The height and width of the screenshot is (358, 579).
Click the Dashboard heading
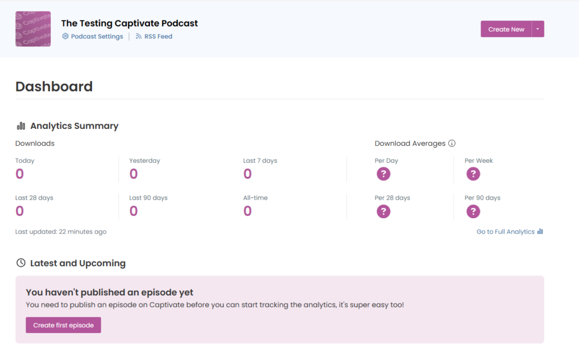54,87
